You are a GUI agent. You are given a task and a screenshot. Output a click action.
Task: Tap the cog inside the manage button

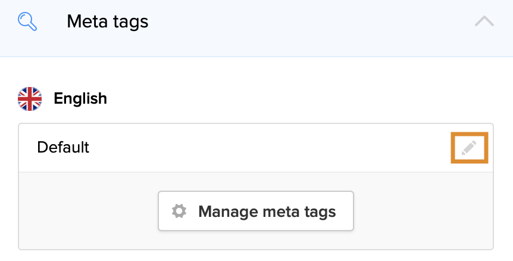(x=179, y=211)
